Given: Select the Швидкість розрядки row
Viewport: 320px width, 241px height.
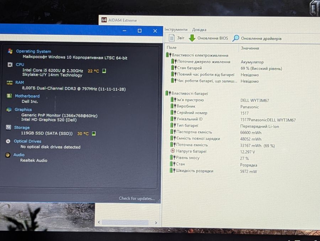Looking at the screenshot, I should (213, 171).
